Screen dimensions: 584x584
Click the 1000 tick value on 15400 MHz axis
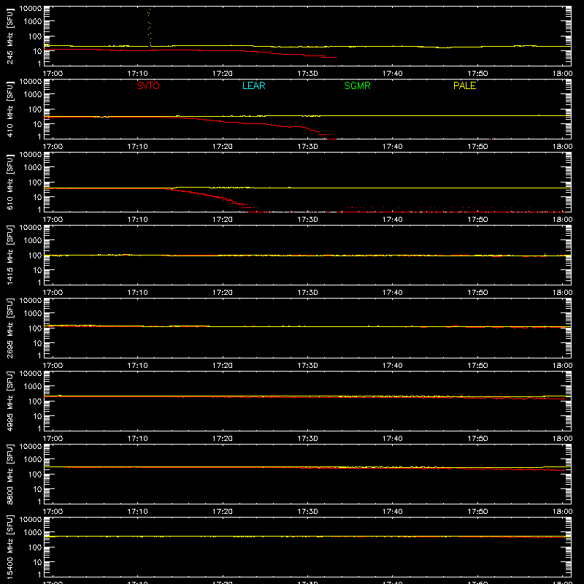point(33,532)
